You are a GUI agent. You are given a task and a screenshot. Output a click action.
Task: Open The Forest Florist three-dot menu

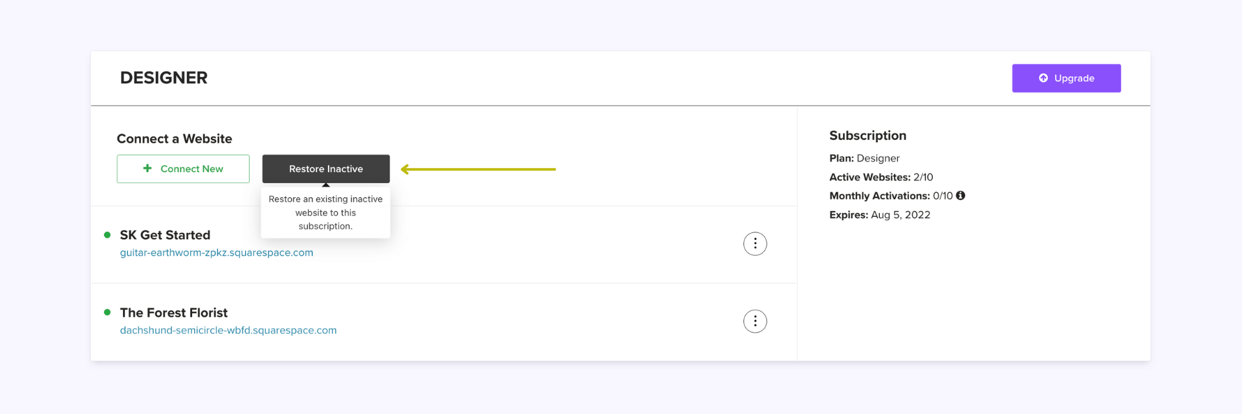click(755, 321)
